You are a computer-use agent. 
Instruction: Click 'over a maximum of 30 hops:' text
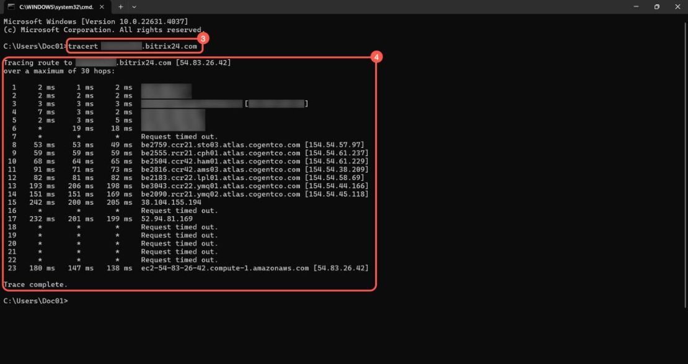[x=60, y=71]
